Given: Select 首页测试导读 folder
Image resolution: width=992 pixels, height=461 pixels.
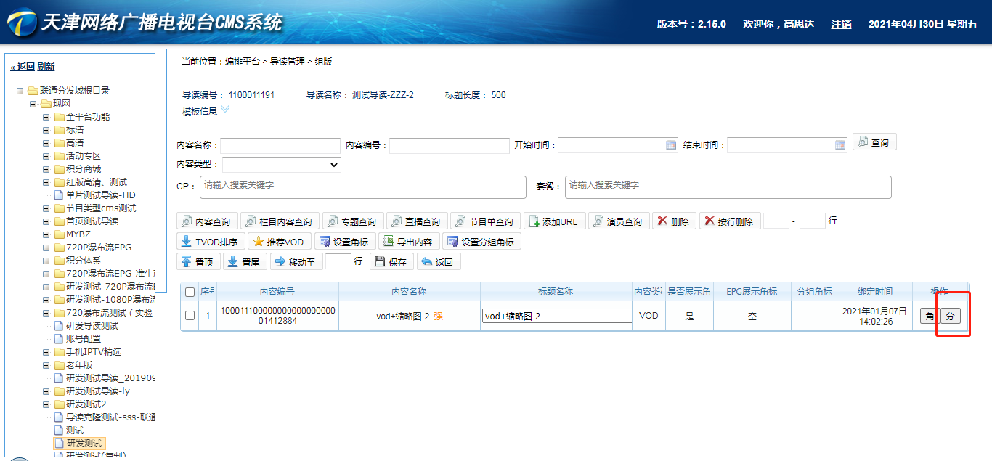Looking at the screenshot, I should pos(92,221).
